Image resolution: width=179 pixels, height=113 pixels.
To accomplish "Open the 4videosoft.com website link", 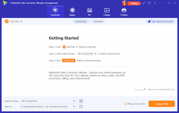I will (x=161, y=90).
